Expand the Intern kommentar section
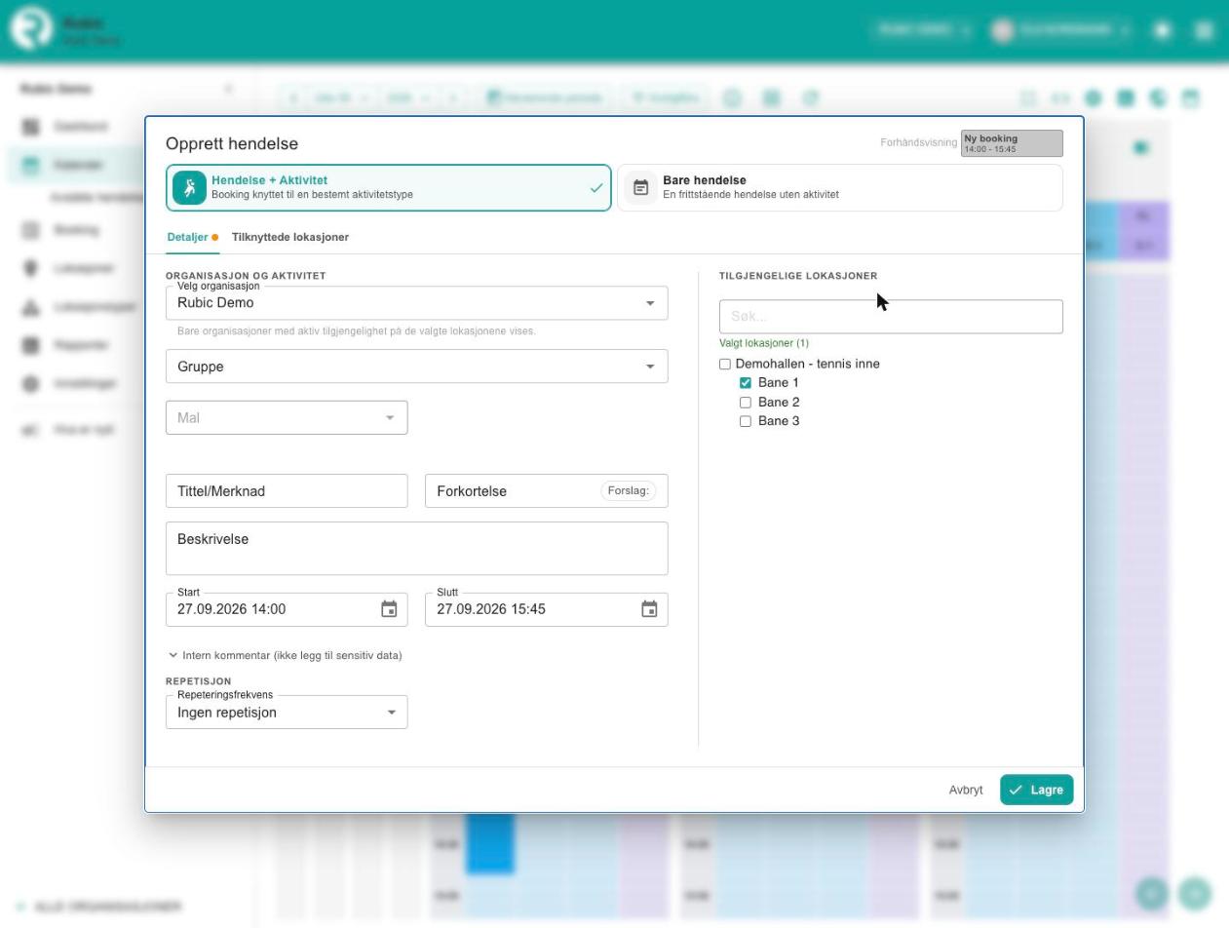 (x=285, y=655)
